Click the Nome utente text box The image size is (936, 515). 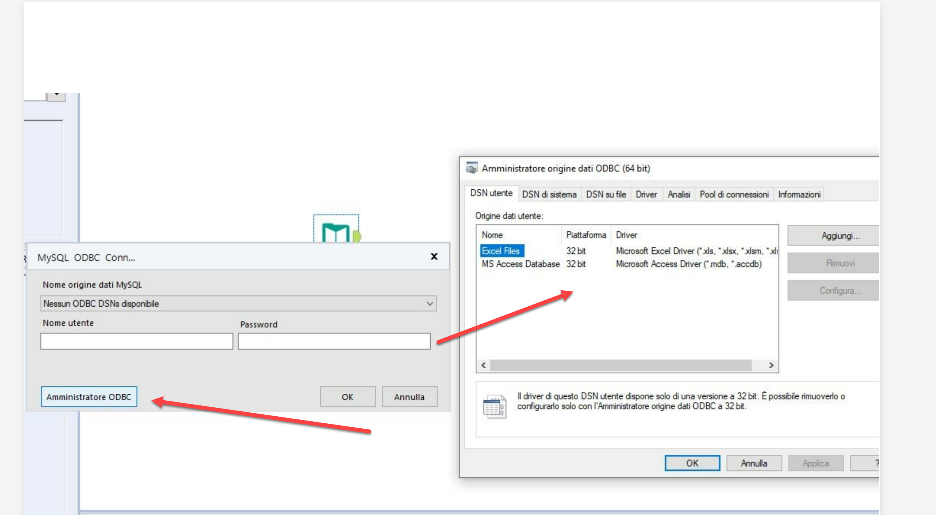tap(136, 341)
